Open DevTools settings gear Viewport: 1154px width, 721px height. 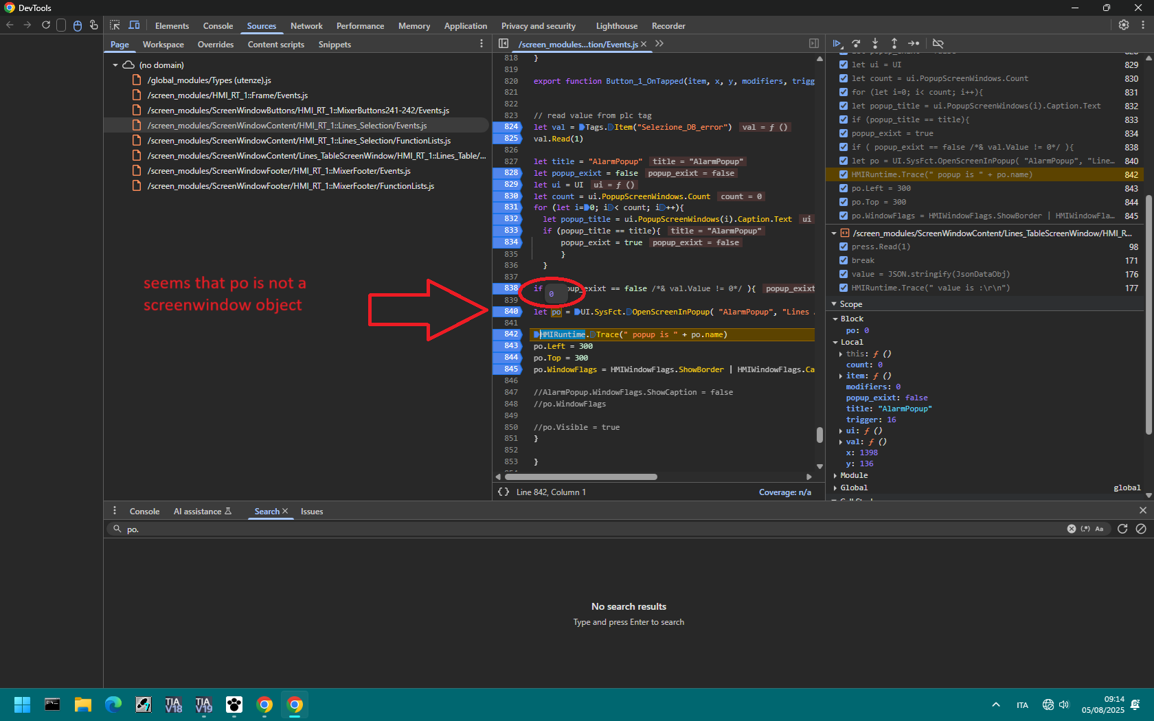[1124, 25]
